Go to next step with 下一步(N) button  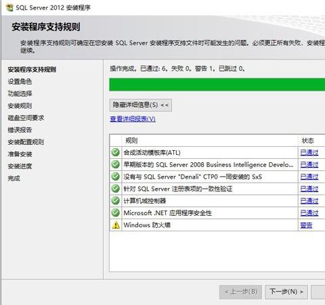tap(286, 292)
